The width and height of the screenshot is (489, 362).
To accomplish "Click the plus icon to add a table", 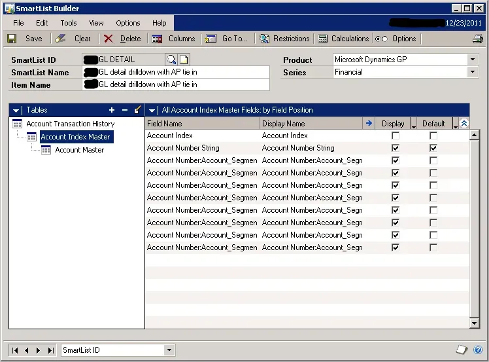I will pos(112,111).
